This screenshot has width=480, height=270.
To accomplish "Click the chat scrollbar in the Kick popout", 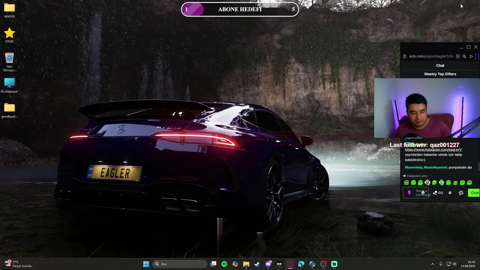I will (x=479, y=167).
